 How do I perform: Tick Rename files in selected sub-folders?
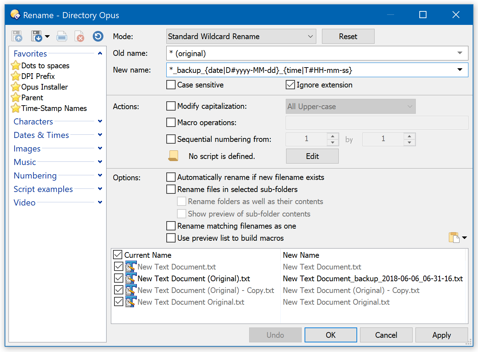tap(171, 189)
